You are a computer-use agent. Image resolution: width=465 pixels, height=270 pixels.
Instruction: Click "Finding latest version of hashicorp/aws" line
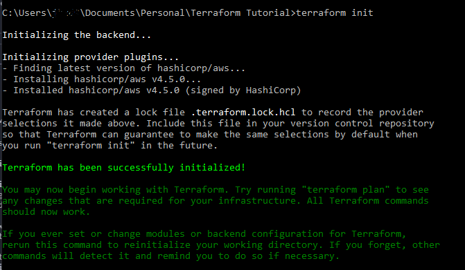(124, 68)
